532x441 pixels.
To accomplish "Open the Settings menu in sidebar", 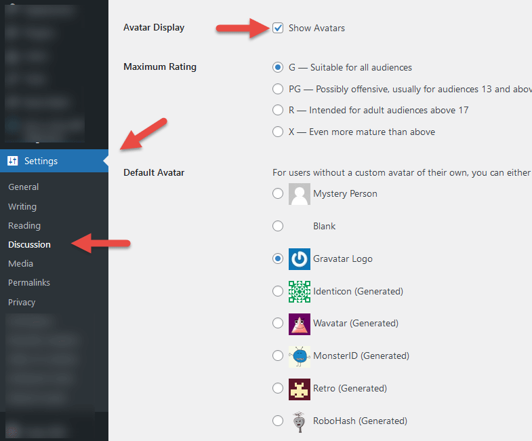I will point(54,161).
